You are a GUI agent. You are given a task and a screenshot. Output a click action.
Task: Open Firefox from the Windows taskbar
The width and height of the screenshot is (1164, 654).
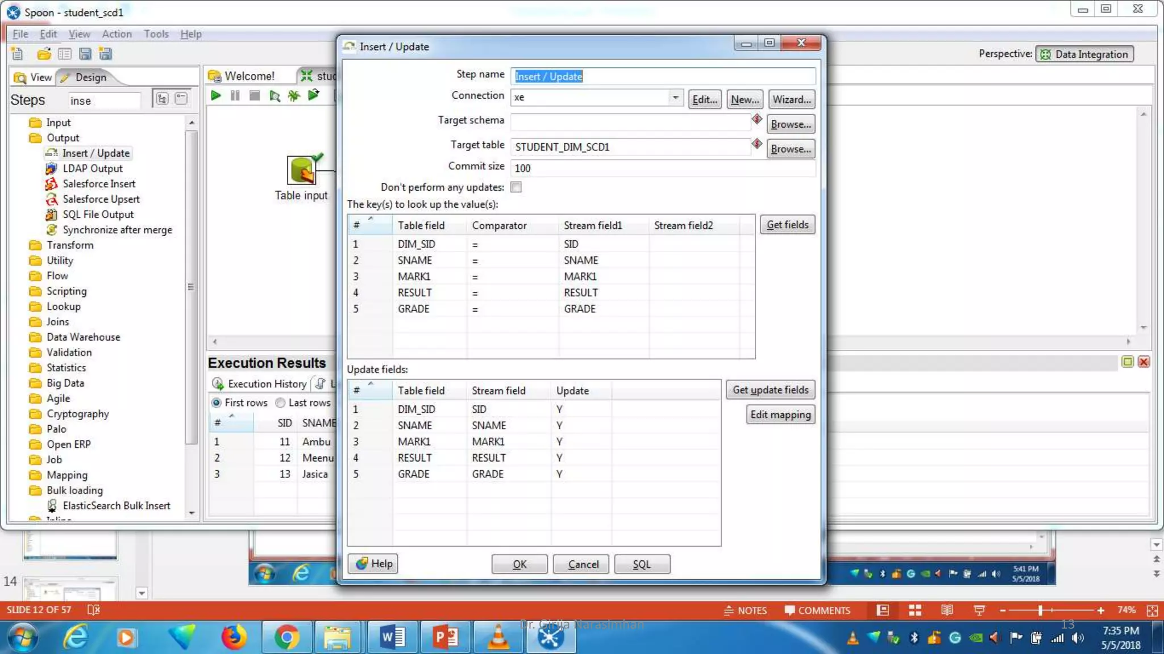click(234, 638)
